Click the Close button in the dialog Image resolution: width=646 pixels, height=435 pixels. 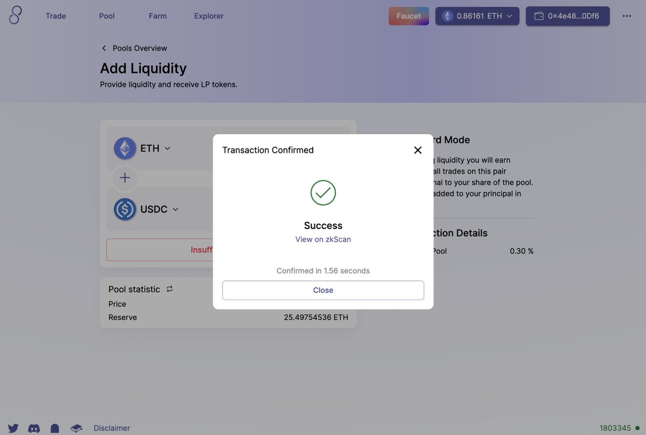click(323, 290)
